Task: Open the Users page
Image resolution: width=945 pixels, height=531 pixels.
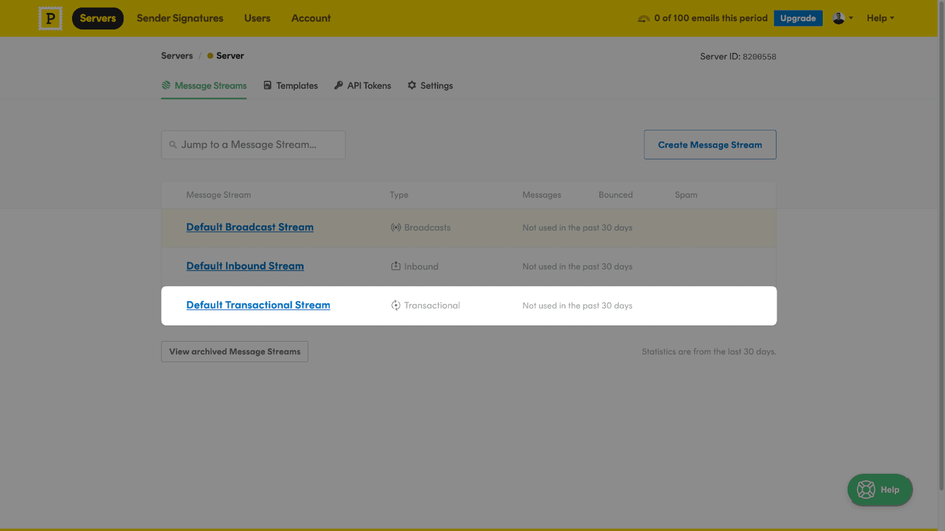Action: [256, 18]
